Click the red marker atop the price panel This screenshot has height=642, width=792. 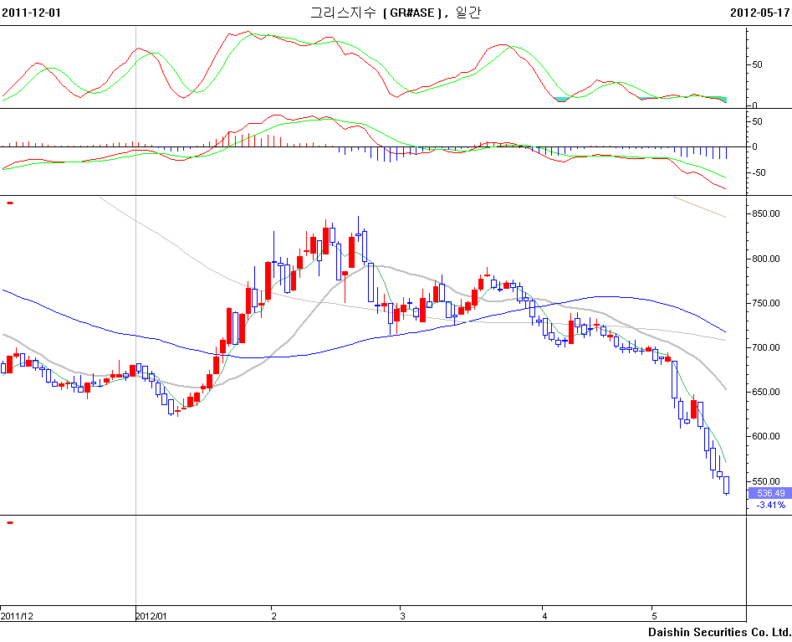pos(10,202)
